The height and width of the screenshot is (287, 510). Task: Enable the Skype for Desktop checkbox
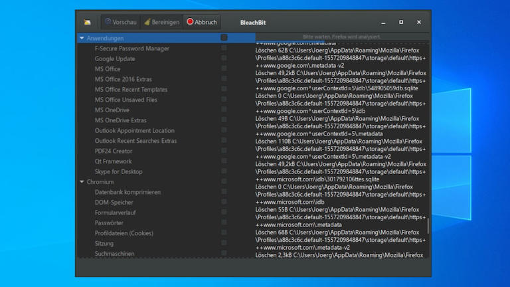pos(224,171)
